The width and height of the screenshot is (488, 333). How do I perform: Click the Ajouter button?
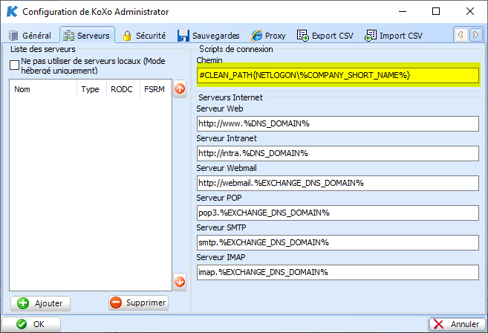point(40,303)
